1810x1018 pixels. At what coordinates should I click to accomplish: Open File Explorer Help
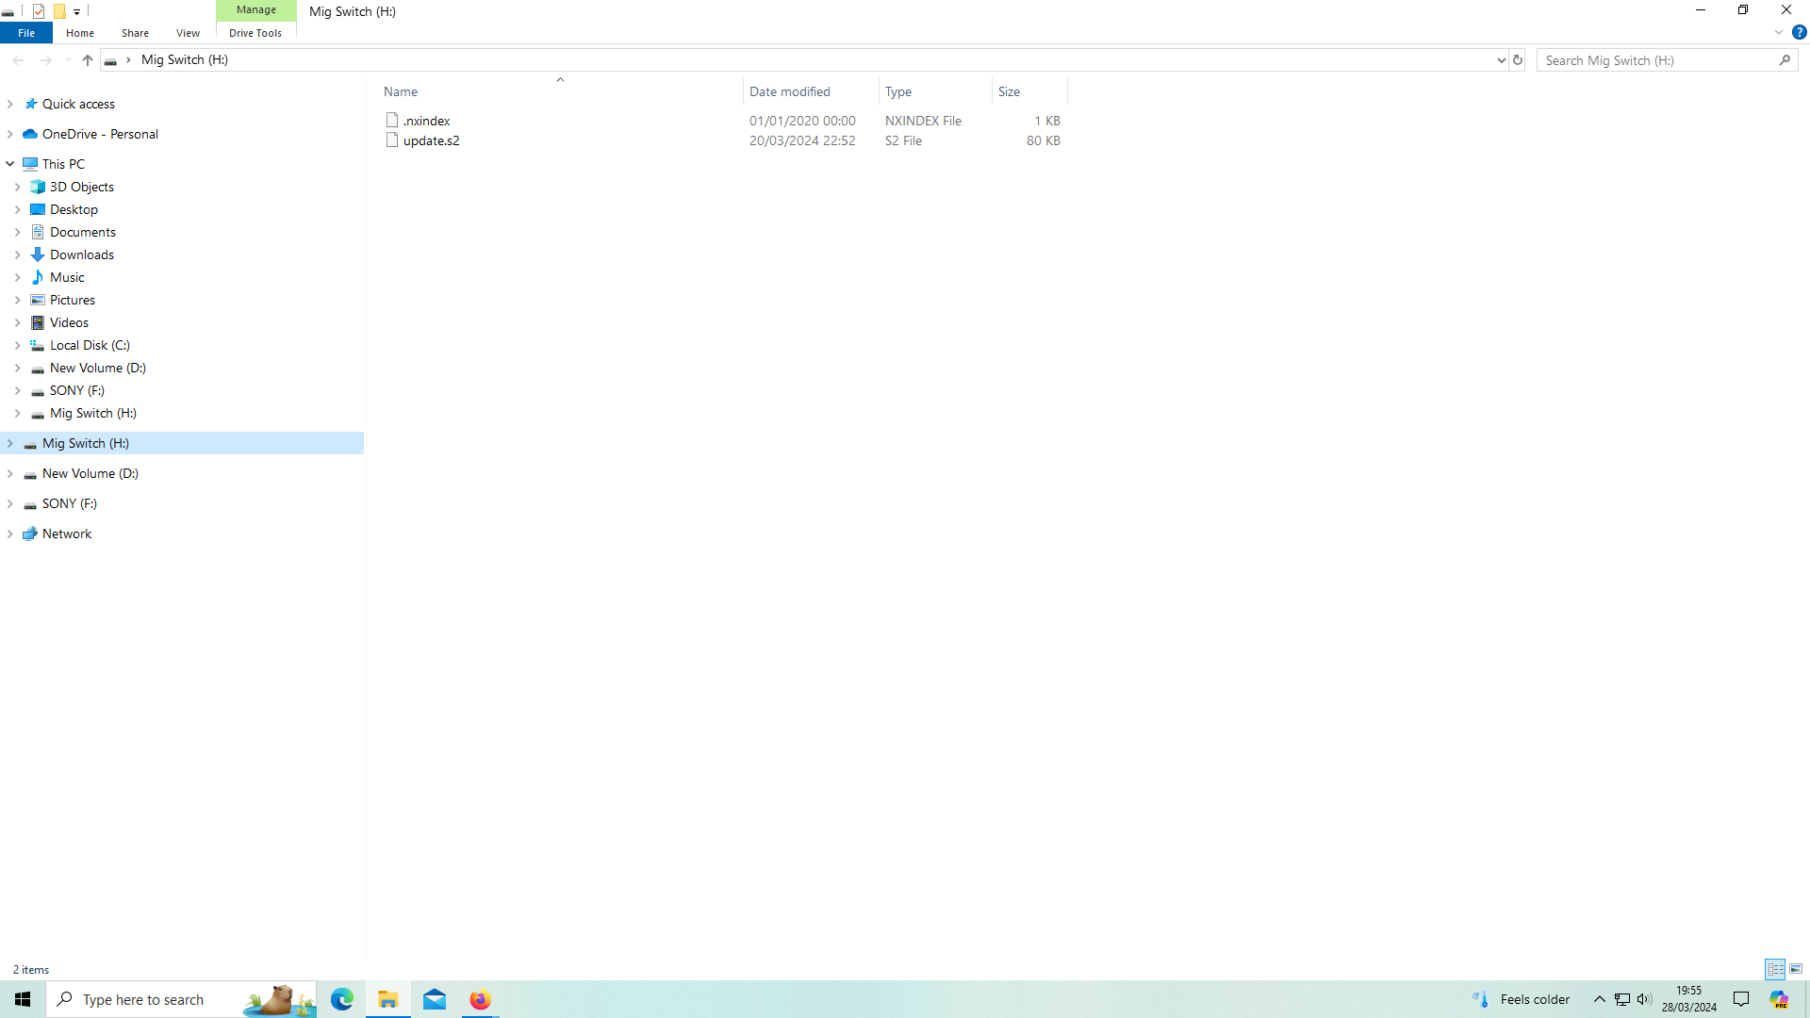(1800, 32)
